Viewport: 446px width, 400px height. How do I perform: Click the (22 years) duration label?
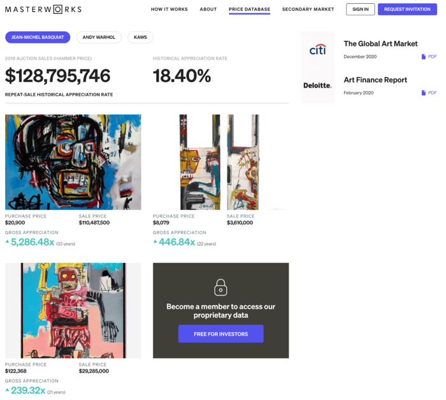tap(206, 244)
